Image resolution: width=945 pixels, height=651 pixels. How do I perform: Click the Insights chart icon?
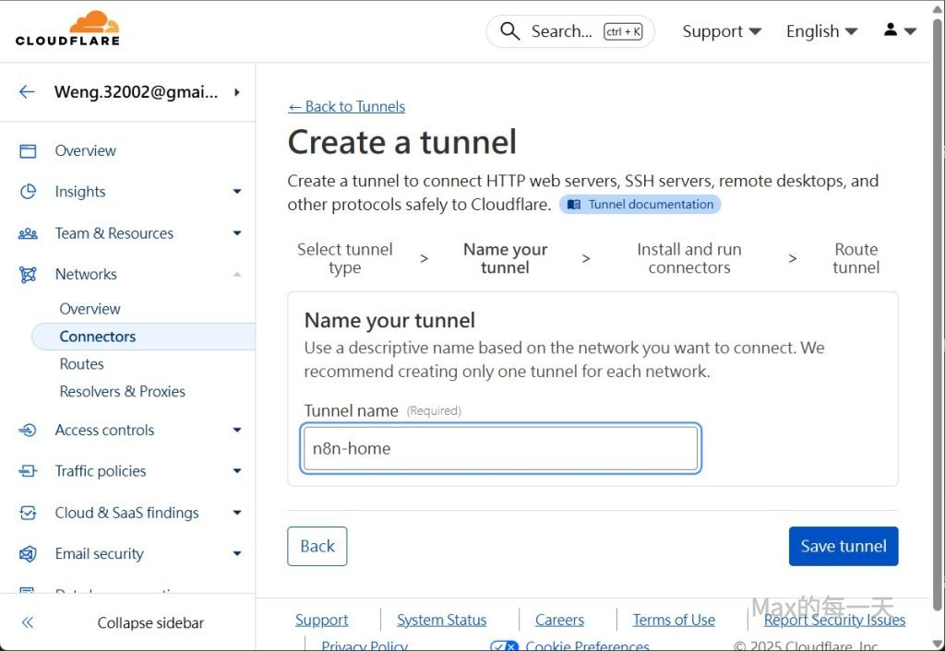click(28, 192)
